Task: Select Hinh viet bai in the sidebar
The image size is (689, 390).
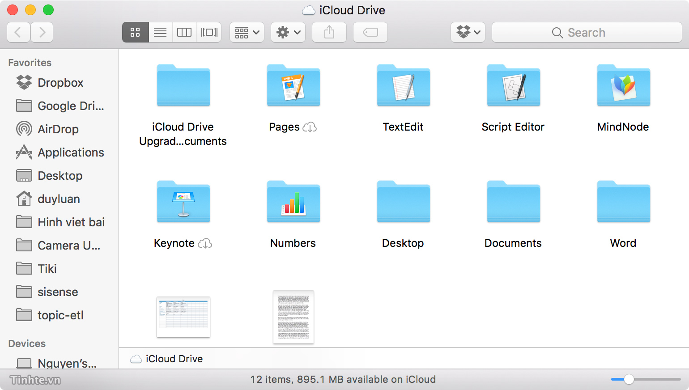Action: pos(59,222)
